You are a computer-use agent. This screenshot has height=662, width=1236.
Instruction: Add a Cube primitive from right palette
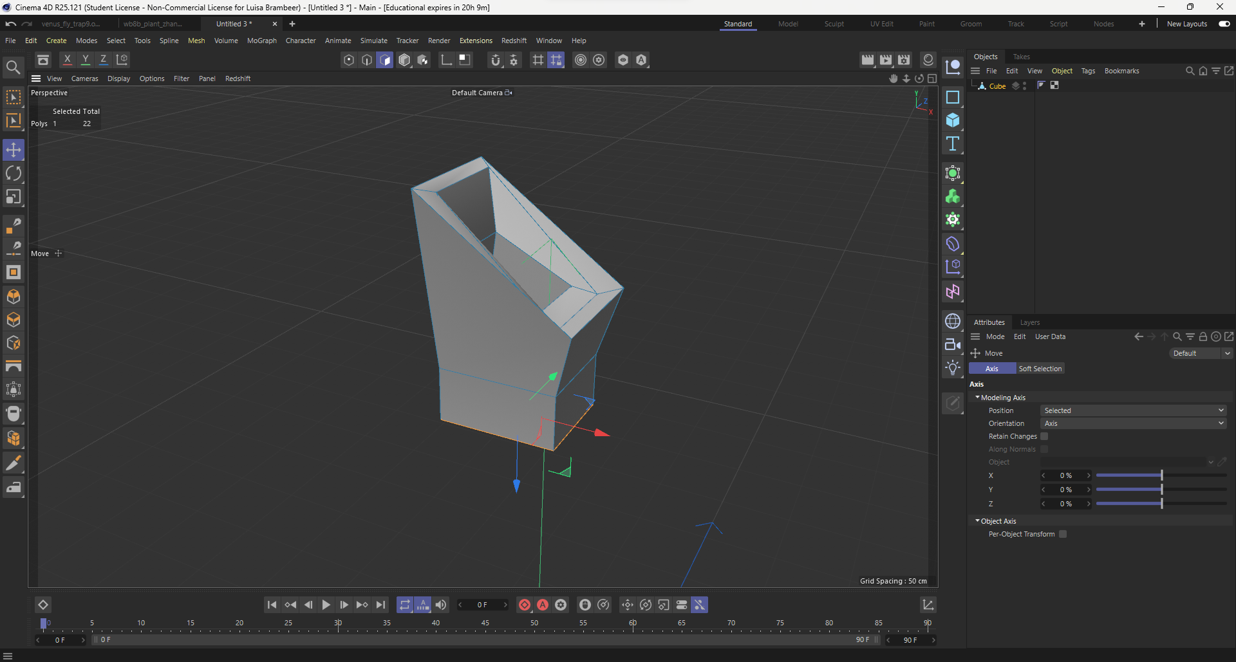tap(953, 120)
